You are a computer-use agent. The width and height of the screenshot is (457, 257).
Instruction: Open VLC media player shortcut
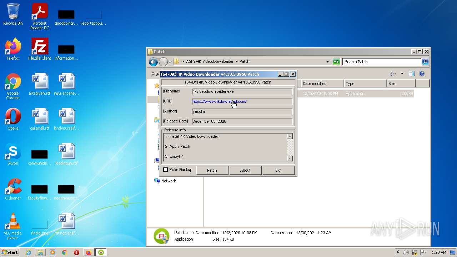(13, 227)
